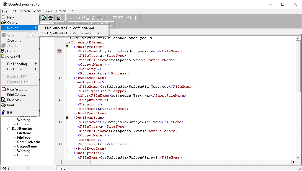
Task: Collapse first DualEyesItem fold on line 3
Action: click(x=67, y=47)
